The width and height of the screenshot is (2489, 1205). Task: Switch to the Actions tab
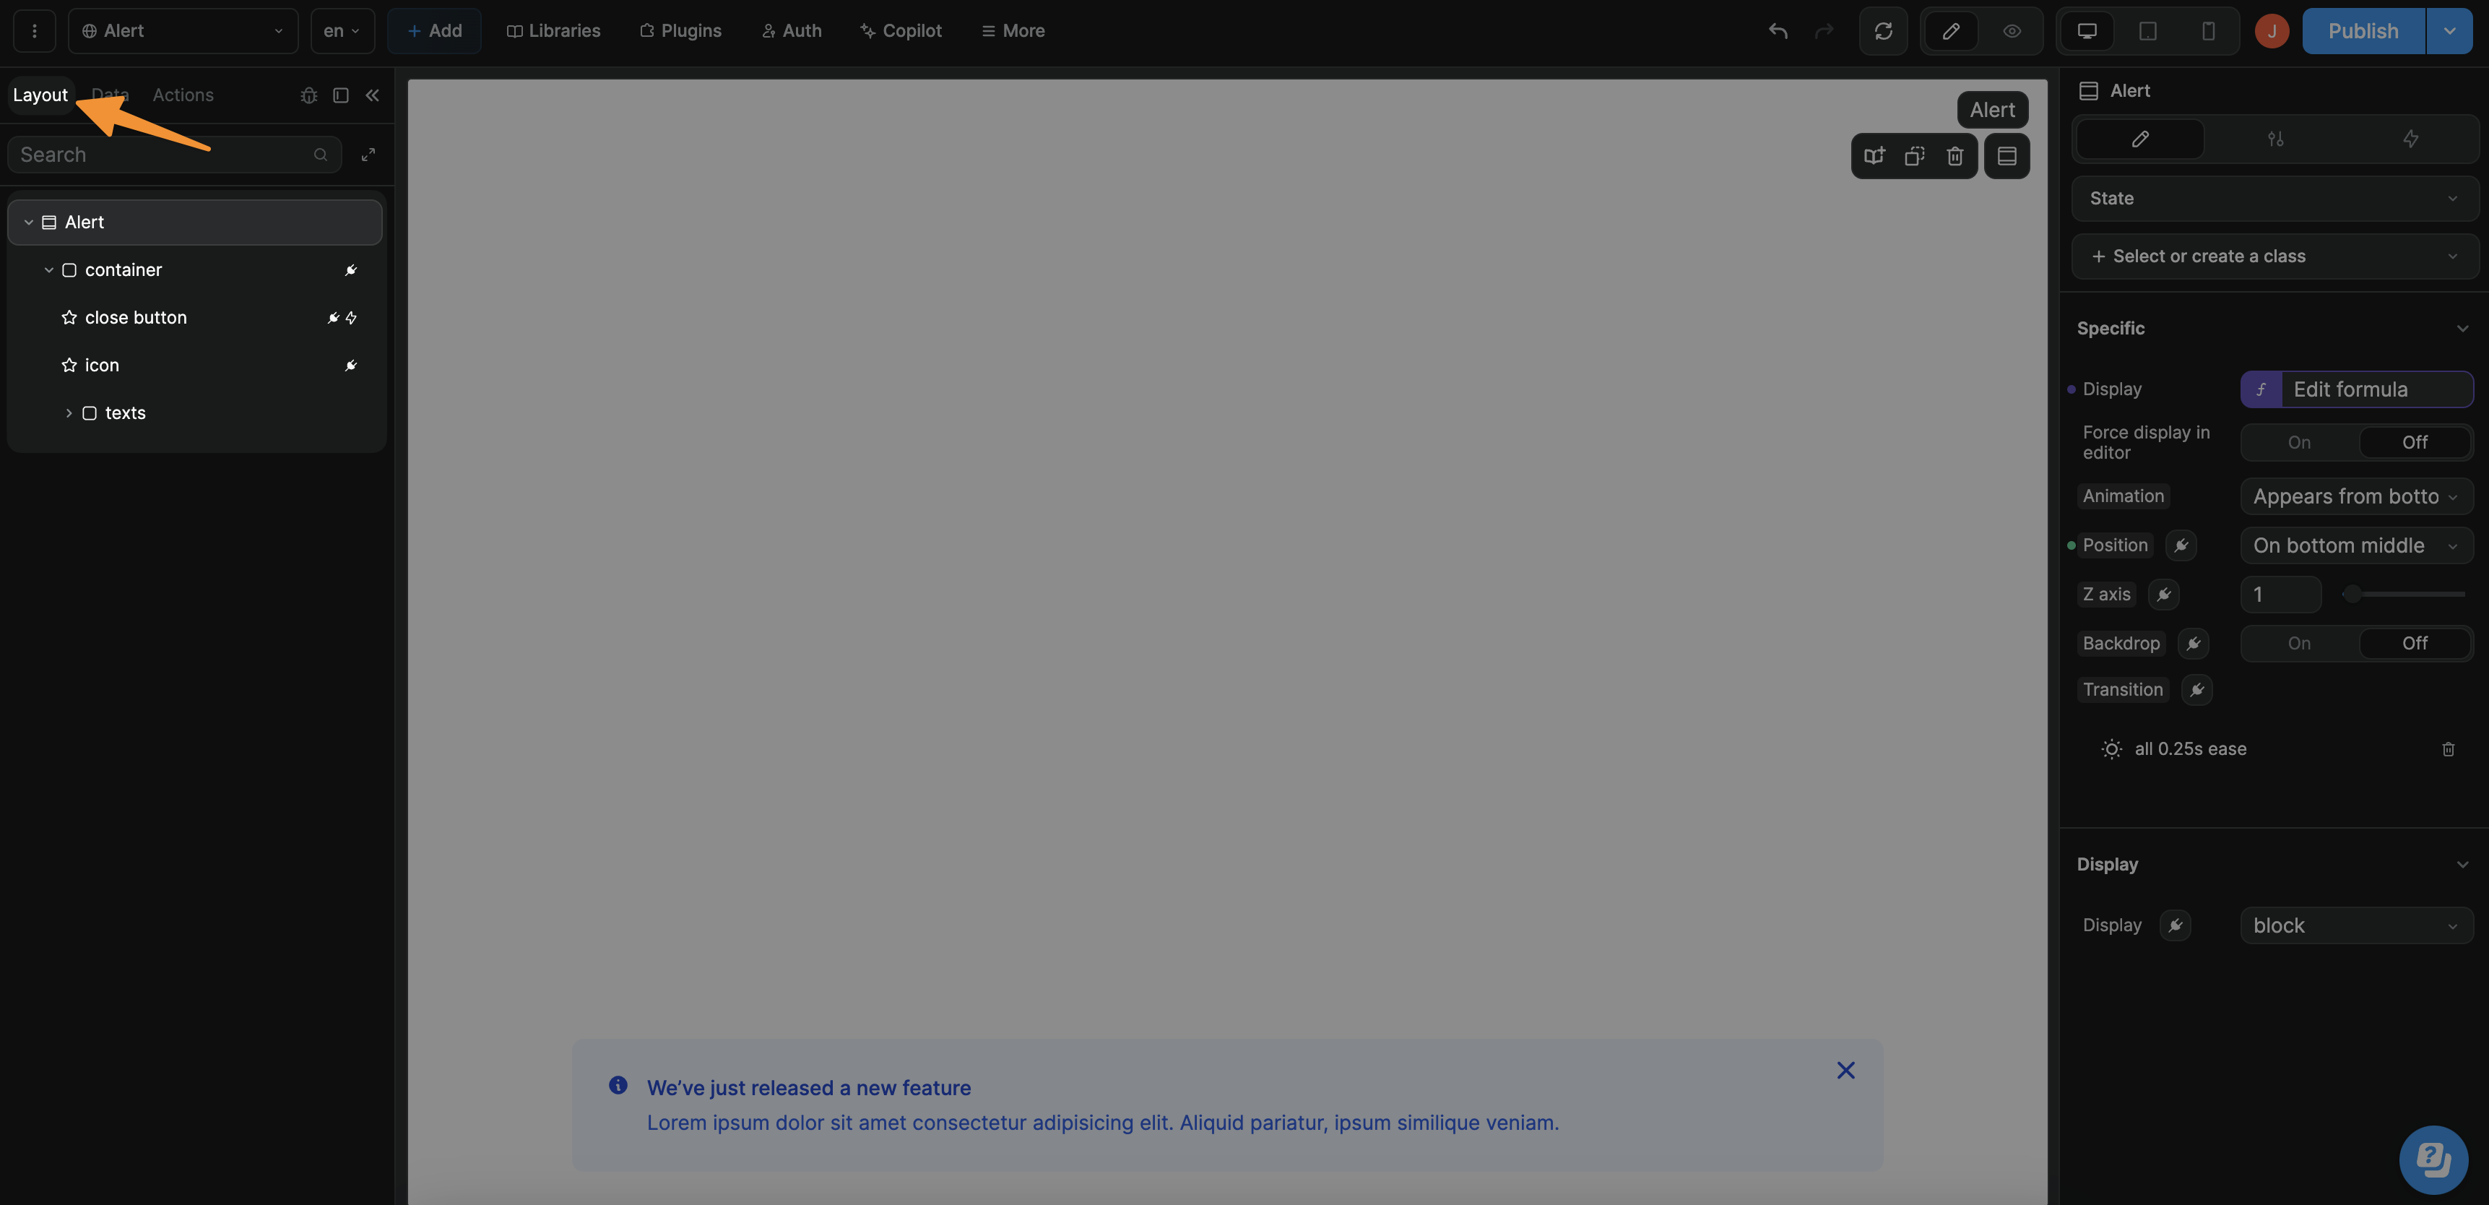[x=183, y=95]
